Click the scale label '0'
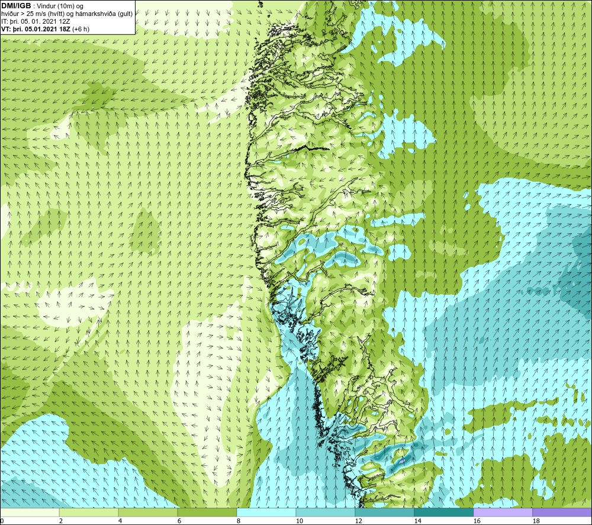The image size is (592, 525). tap(2, 521)
